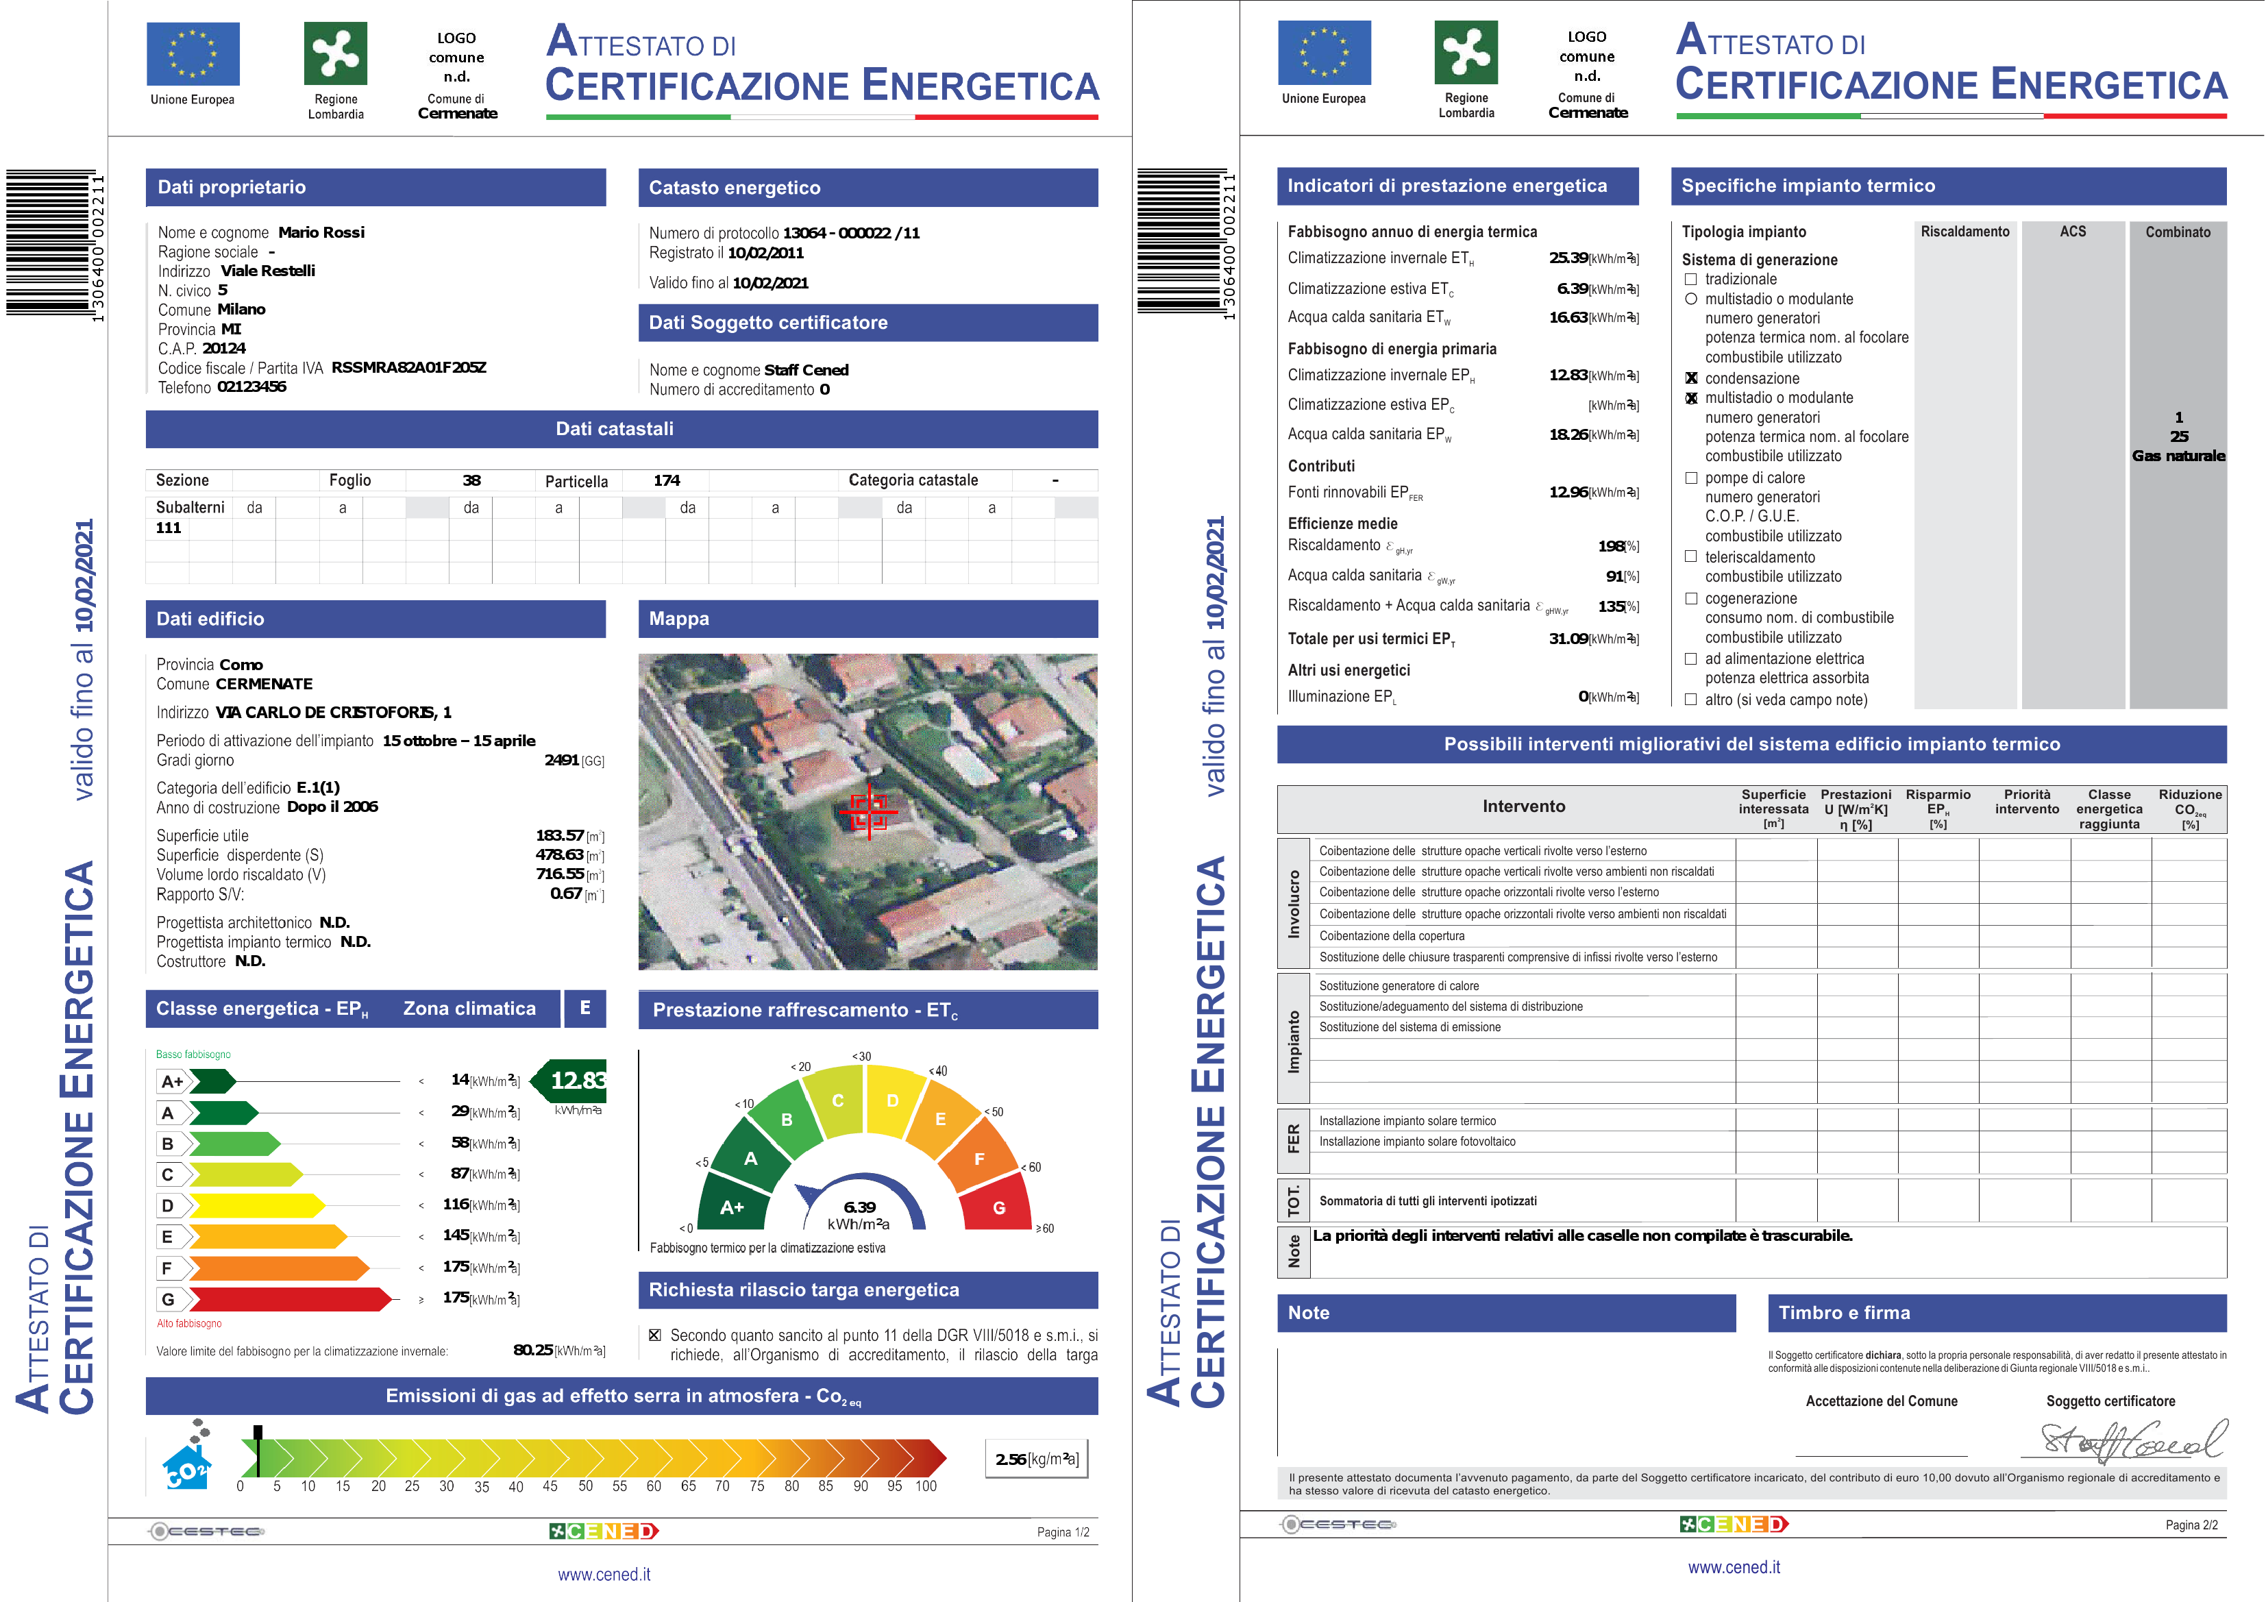Click the certifier's handwritten signature
Viewport: 2266px width, 1602px height.
click(2132, 1441)
